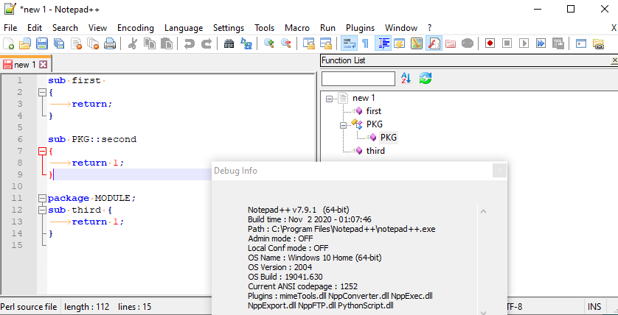Image resolution: width=618 pixels, height=315 pixels.
Task: Select the PKG class node in Function List
Action: point(375,124)
